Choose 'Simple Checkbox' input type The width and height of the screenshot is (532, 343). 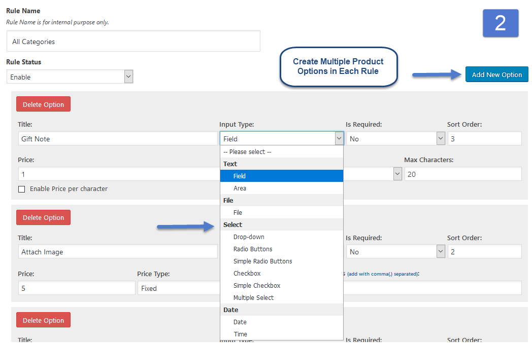[257, 285]
